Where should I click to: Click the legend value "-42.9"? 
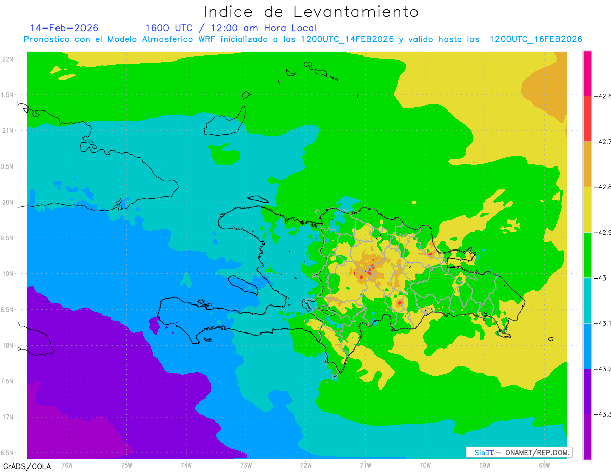604,232
